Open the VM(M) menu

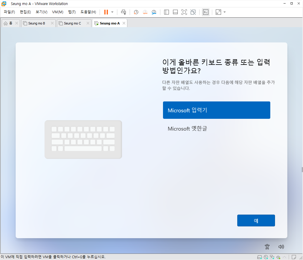click(57, 12)
